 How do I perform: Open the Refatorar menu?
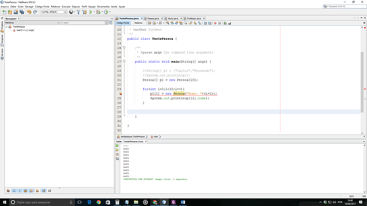click(55, 6)
